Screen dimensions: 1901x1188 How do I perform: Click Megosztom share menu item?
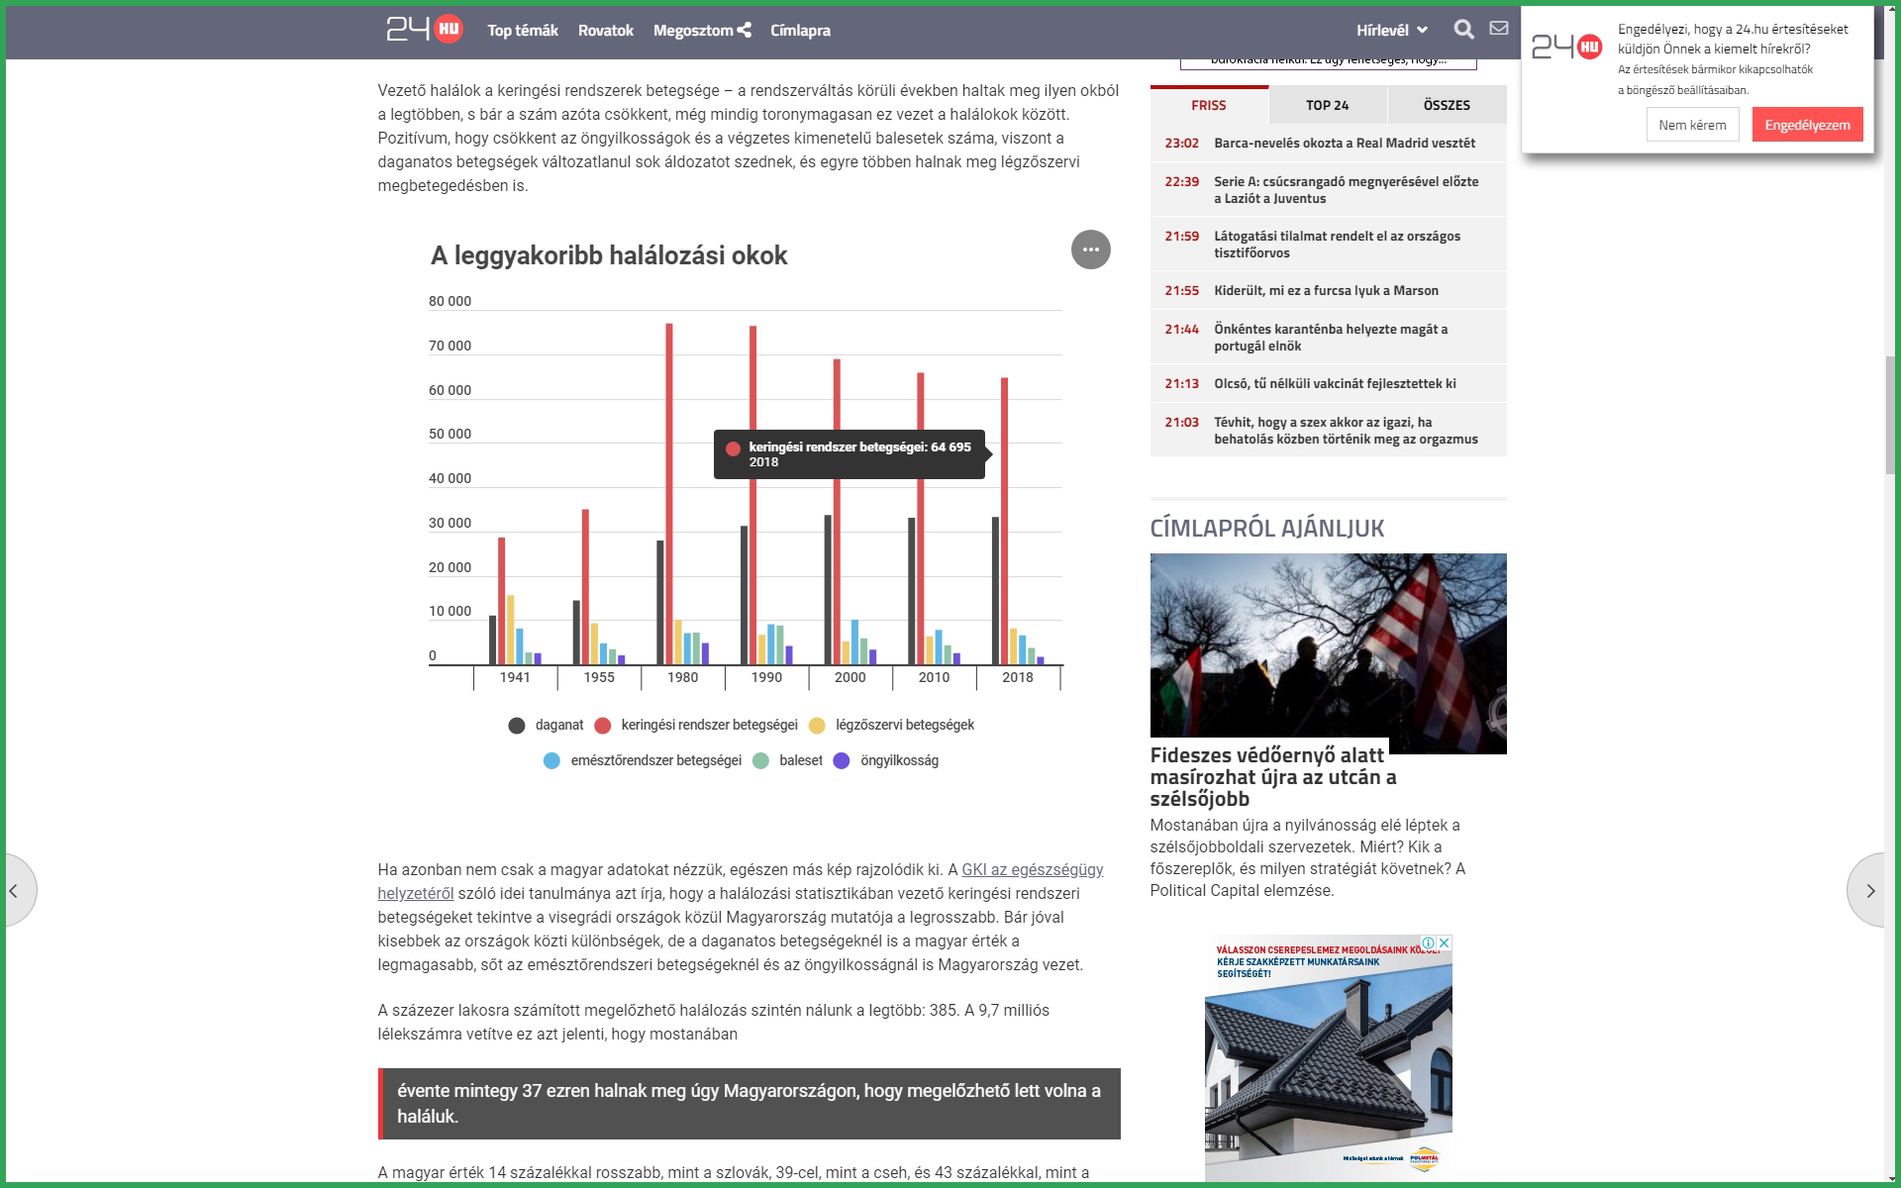(702, 30)
